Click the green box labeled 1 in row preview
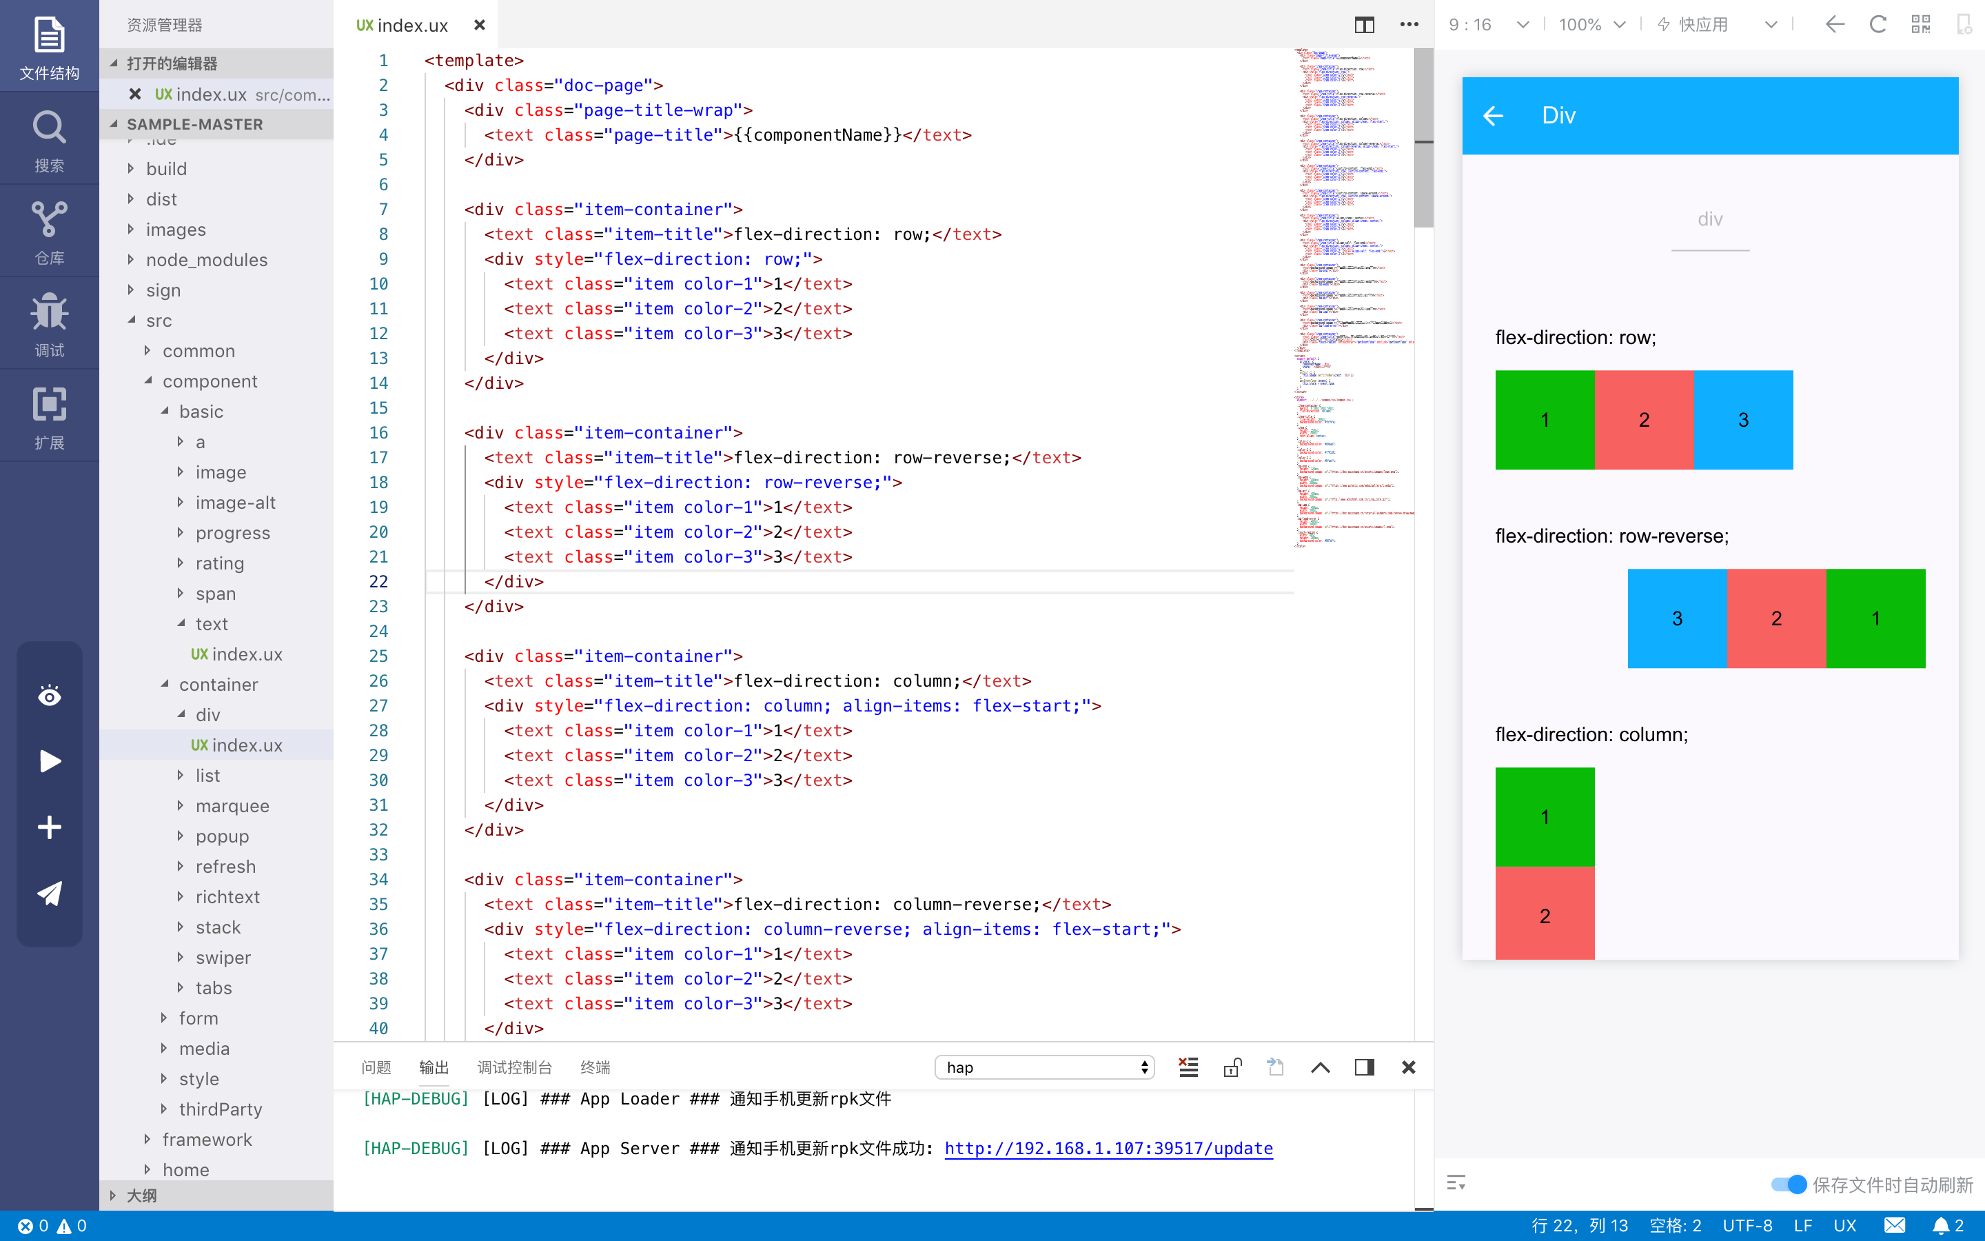The width and height of the screenshot is (1985, 1241). 1545,419
